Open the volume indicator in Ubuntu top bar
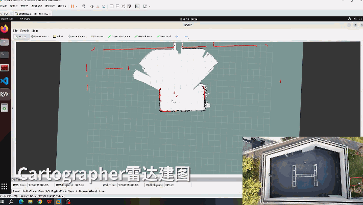Image resolution: width=363 pixels, height=205 pixels. 355,19
